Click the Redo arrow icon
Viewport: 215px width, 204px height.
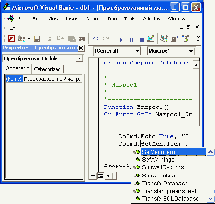[x=106, y=38]
